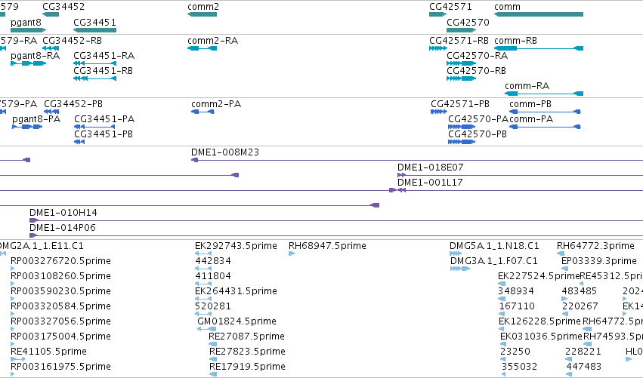Image resolution: width=643 pixels, height=378 pixels.
Task: Click the DME1-001L17 clone marker
Action: click(401, 190)
